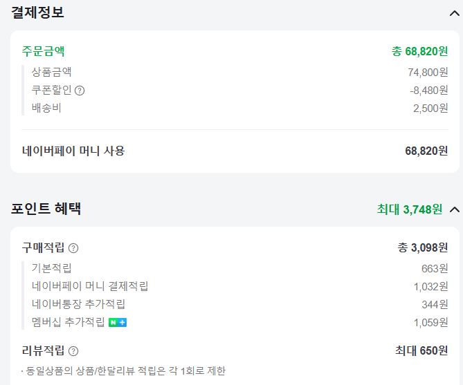Click the 구매적립 question mark icon

[x=73, y=248]
